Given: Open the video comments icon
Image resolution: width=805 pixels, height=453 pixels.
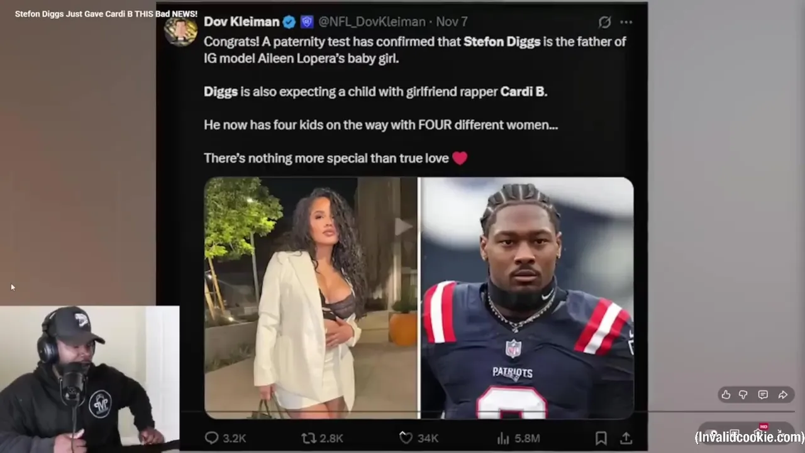Looking at the screenshot, I should coord(763,394).
